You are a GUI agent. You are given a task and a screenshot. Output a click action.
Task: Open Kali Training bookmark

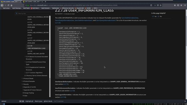coord(15,8)
